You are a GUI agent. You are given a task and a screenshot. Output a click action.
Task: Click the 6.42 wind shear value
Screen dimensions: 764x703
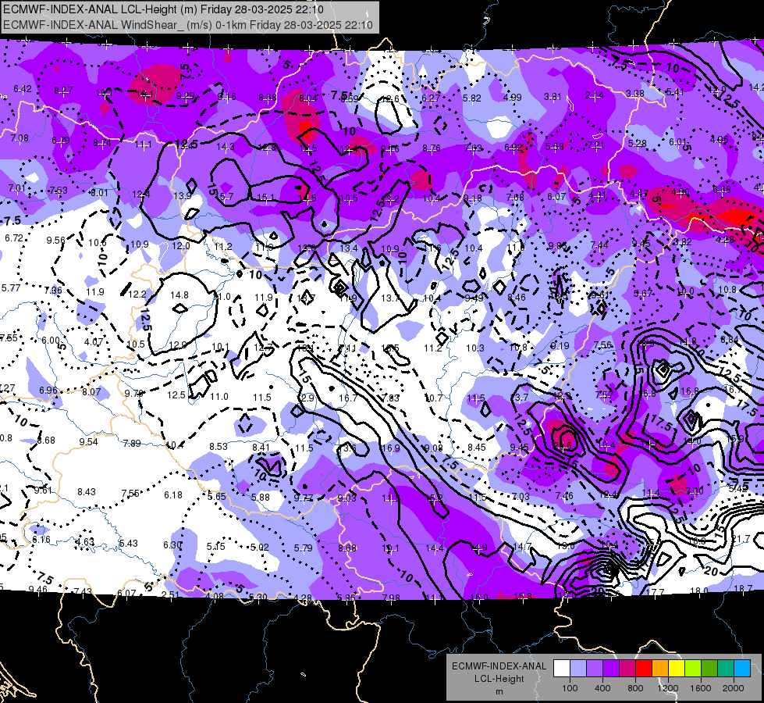[x=23, y=89]
